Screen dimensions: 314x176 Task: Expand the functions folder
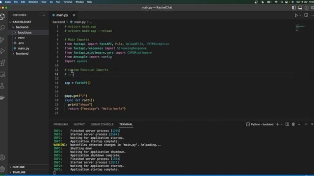25,33
